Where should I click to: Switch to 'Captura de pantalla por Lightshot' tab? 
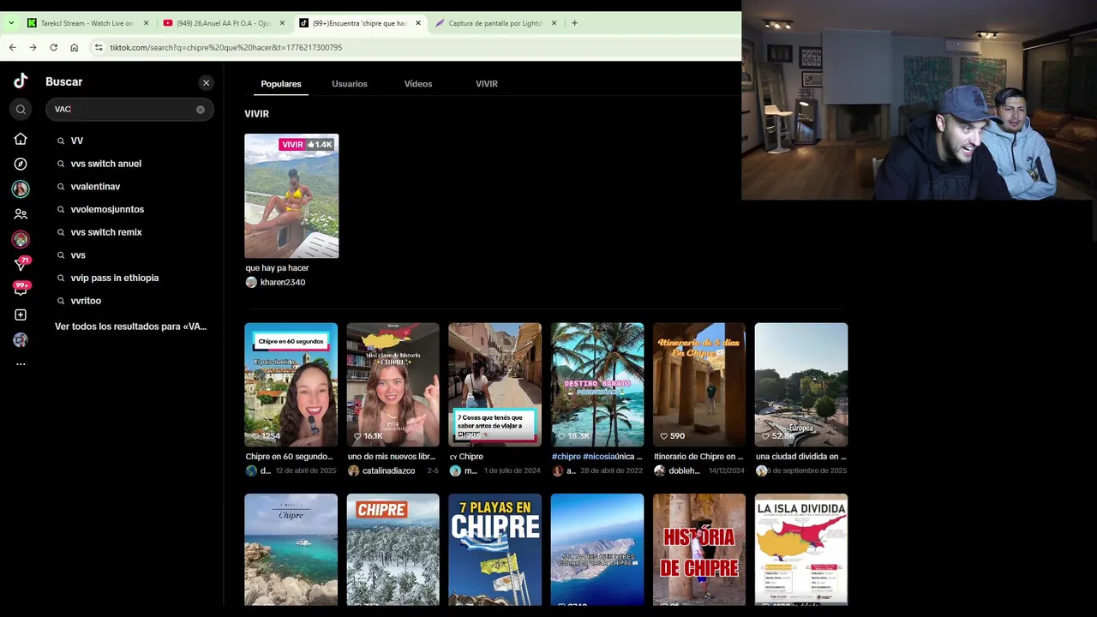[495, 23]
